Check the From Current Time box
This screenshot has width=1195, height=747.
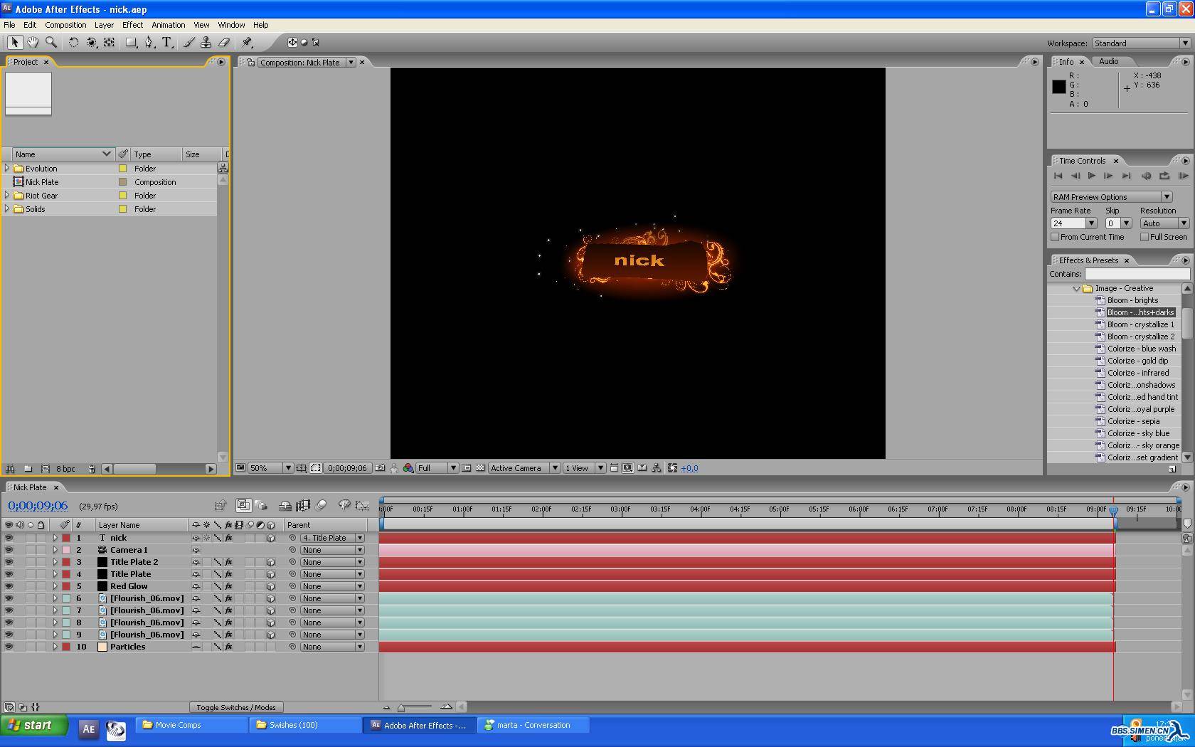(1056, 237)
